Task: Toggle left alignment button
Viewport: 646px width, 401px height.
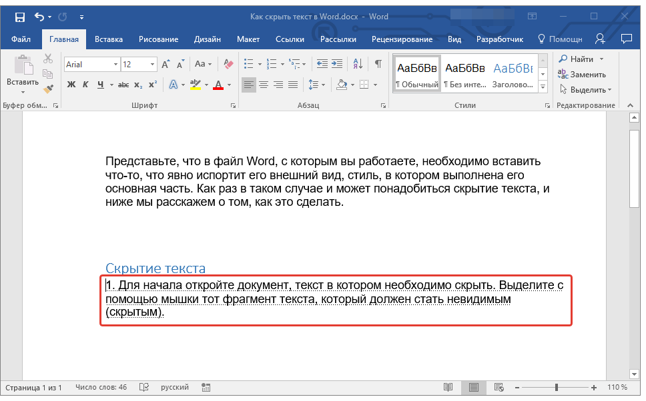Action: pos(248,85)
